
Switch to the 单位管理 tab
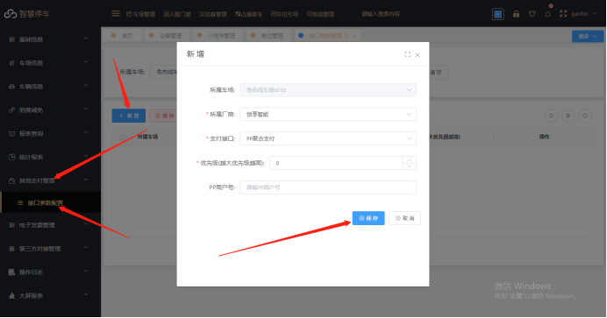[x=268, y=36]
